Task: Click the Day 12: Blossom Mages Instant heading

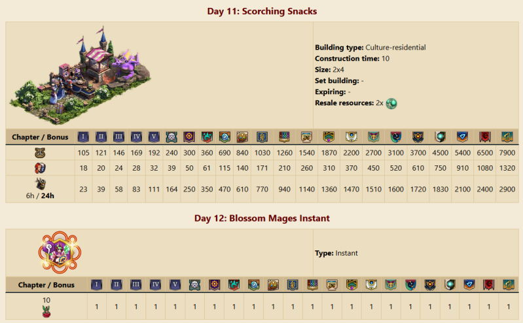Action: [x=262, y=218]
